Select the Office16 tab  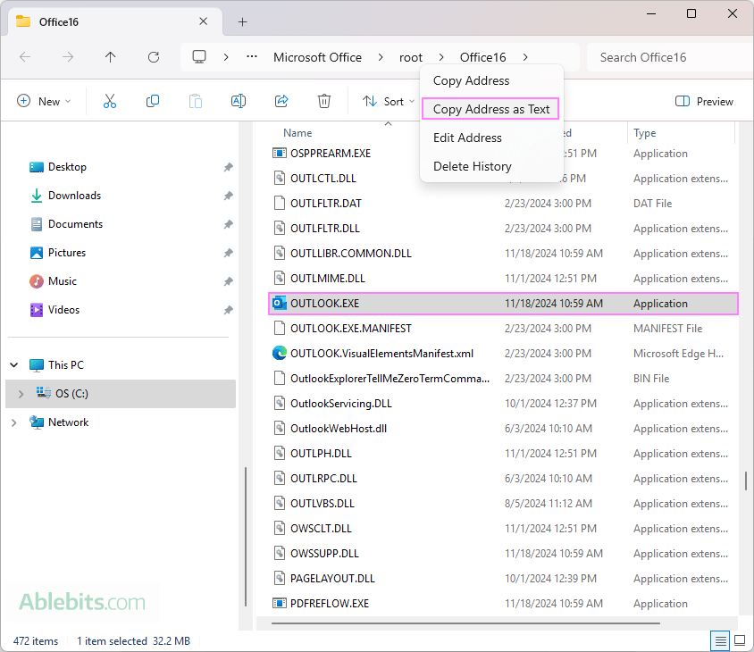(x=115, y=21)
